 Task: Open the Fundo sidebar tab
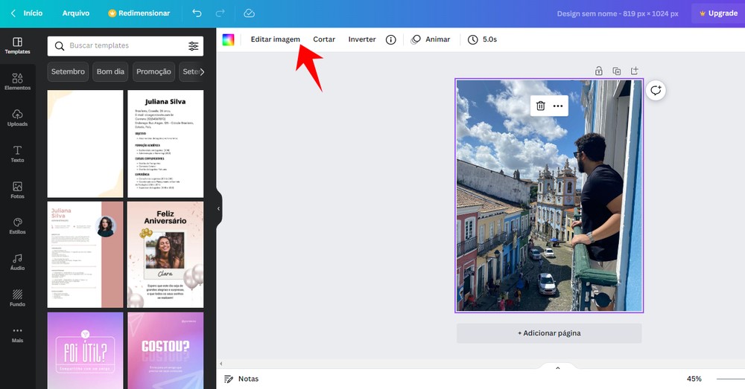coord(18,298)
